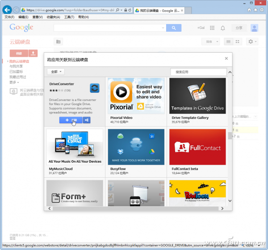Click the refresh icon in address bar
This screenshot has height=250, width=268.
[x=130, y=10]
